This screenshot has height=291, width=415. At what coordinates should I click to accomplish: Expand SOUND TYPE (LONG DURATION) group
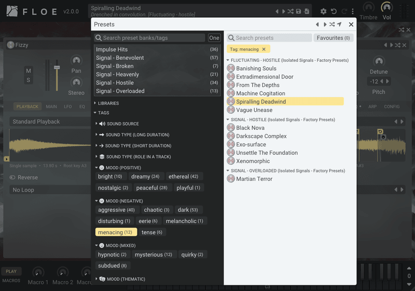(x=132, y=135)
